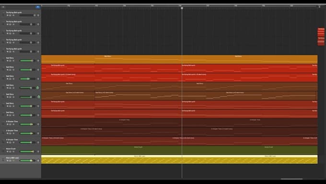The image size is (326, 184).
Task: Select the lower small red Terrifying region at far right
Action: (x=321, y=41)
